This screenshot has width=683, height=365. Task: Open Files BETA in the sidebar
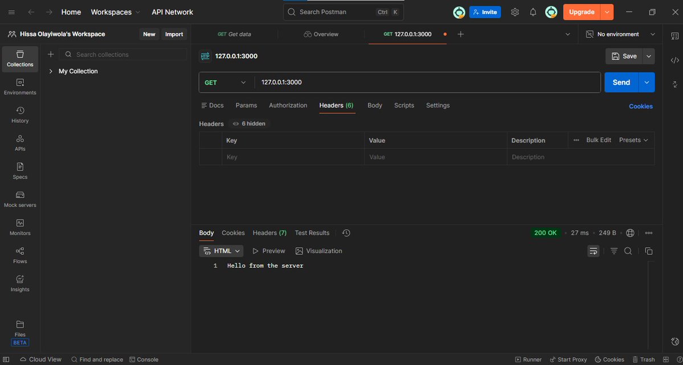coord(20,333)
